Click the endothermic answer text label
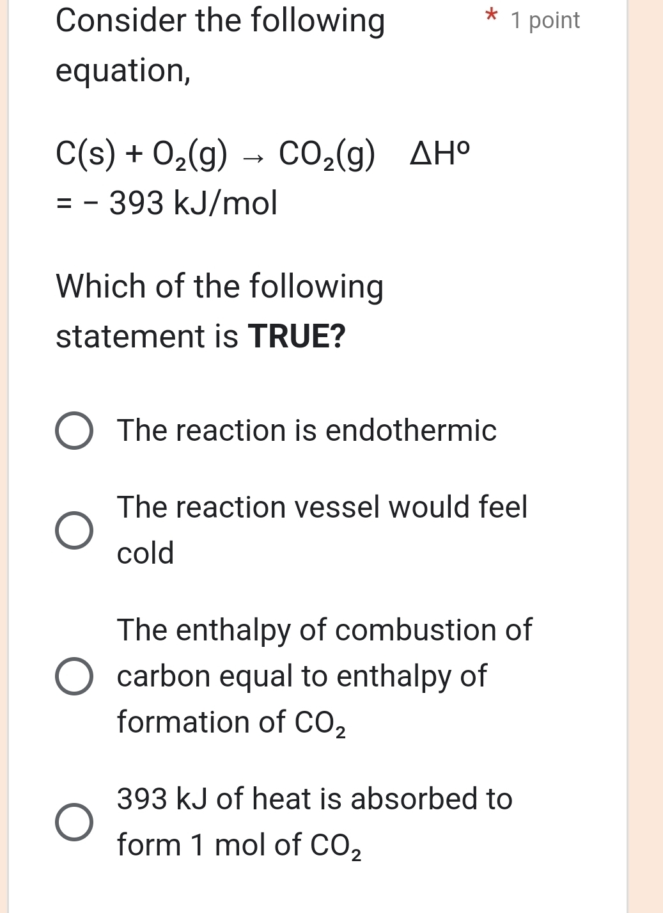Viewport: 663px width, 913px height. click(306, 431)
